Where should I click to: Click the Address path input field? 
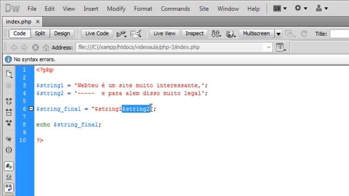pos(174,47)
